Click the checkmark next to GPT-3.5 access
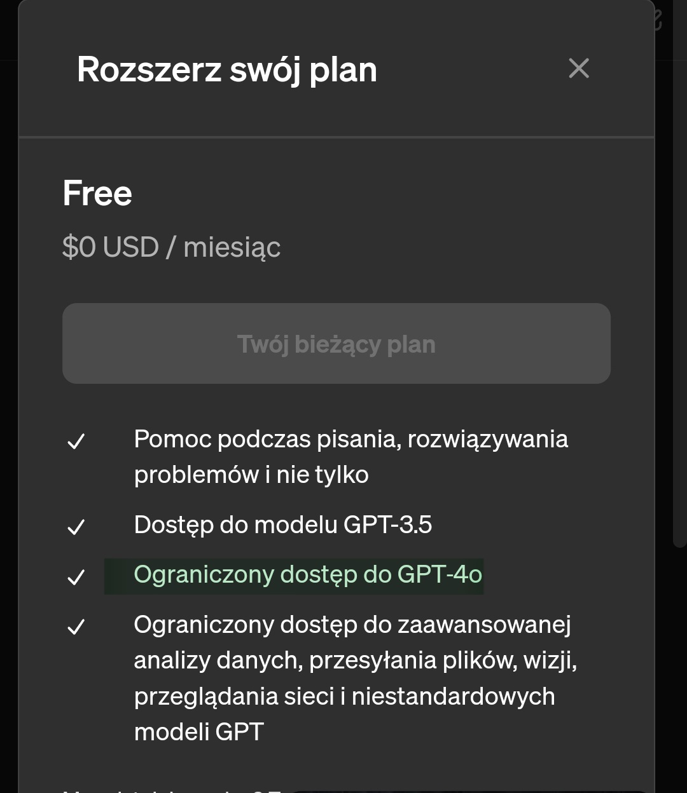This screenshot has width=687, height=793. 76,527
